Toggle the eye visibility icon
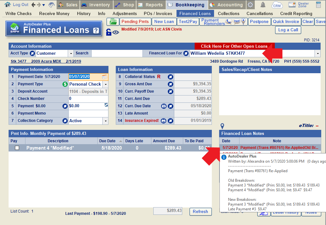326x225 pixels. click(x=116, y=32)
